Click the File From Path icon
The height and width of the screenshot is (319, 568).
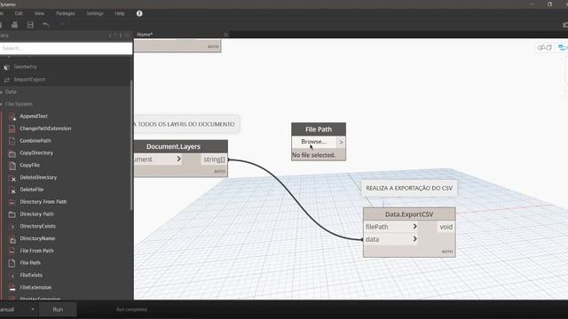tap(12, 251)
